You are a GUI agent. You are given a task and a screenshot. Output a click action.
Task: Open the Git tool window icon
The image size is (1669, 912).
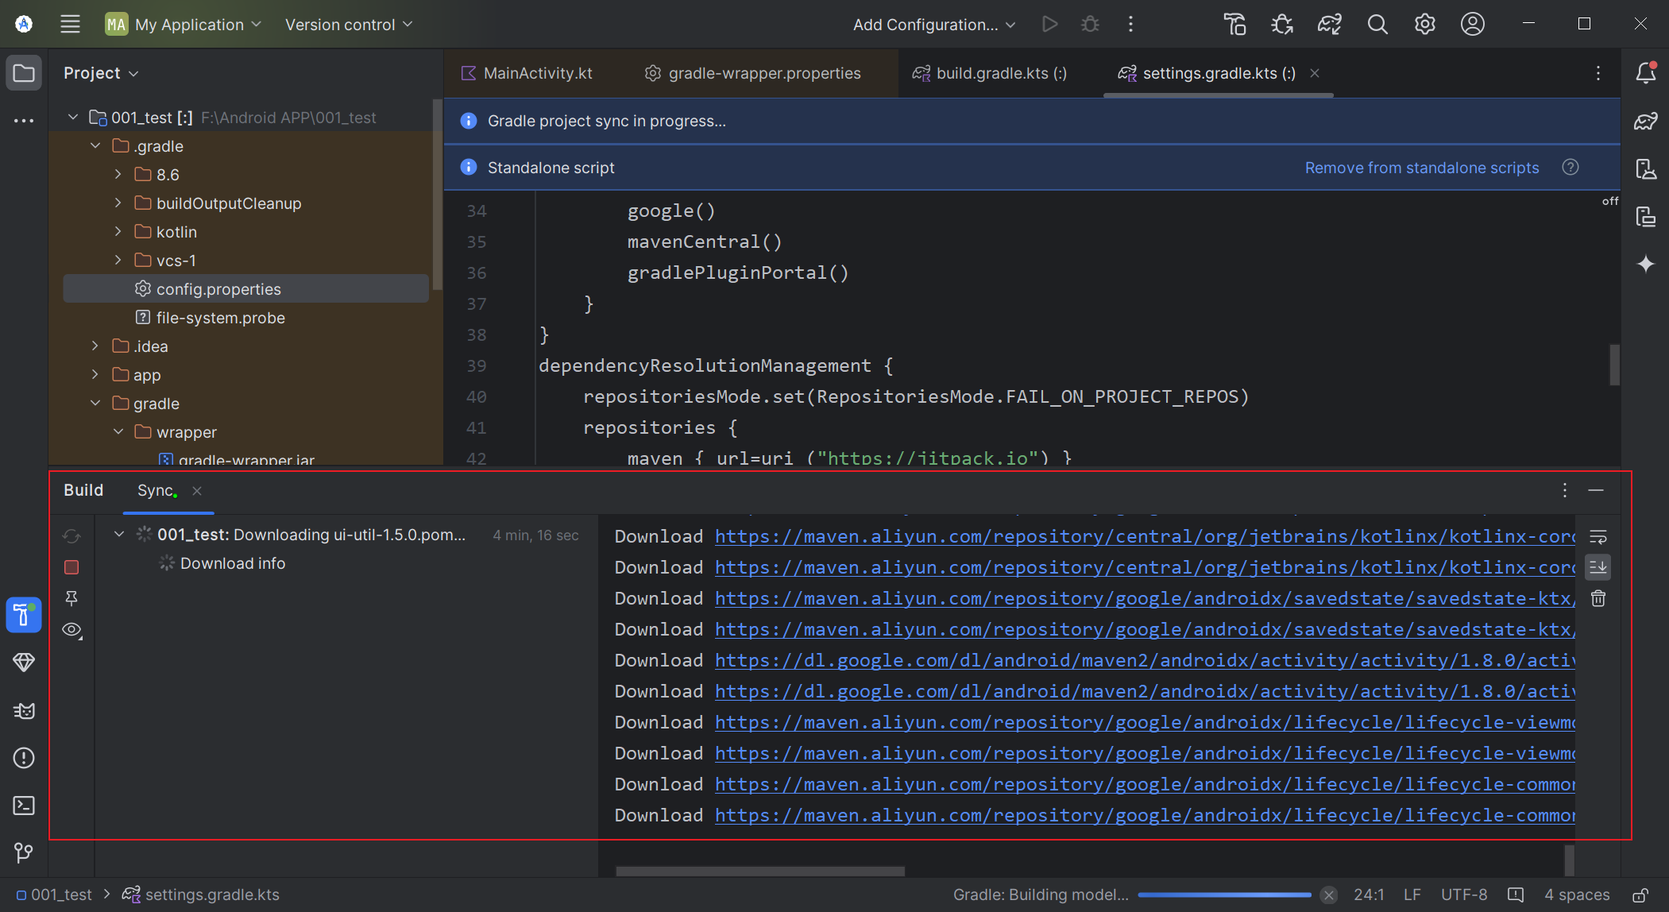click(24, 852)
